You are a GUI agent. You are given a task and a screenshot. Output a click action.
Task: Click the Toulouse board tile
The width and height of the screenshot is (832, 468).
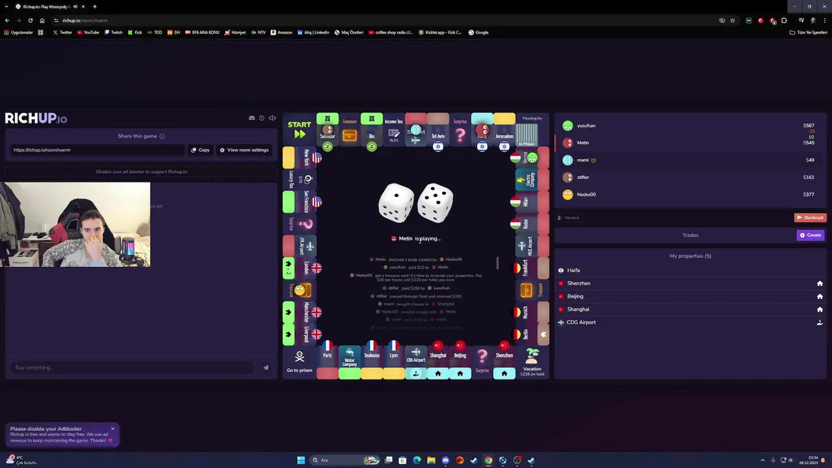coord(372,362)
